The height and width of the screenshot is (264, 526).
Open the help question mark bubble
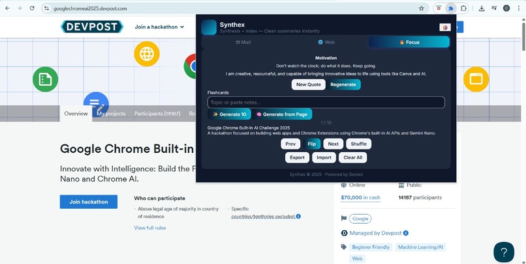504,252
